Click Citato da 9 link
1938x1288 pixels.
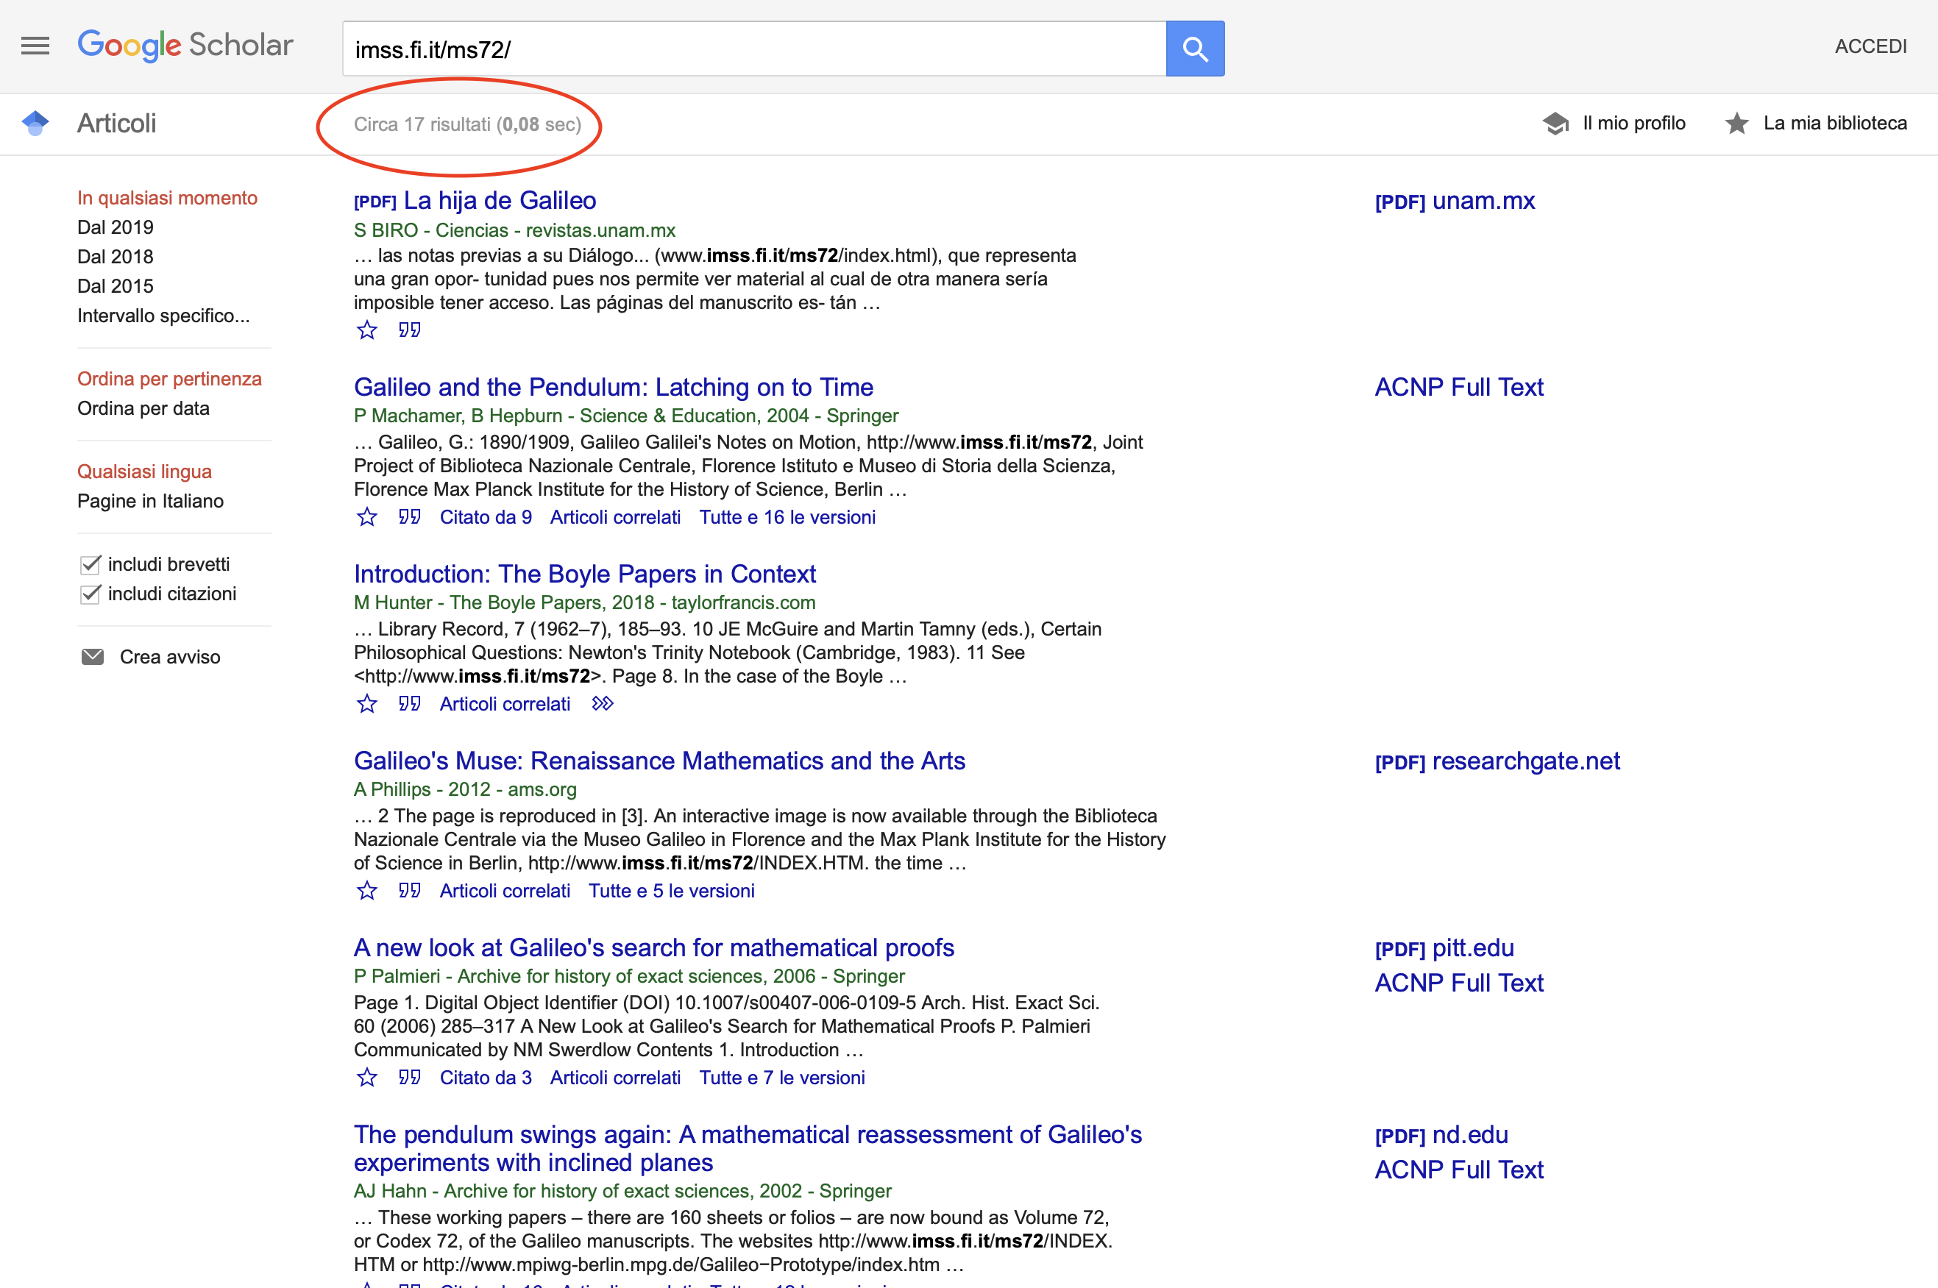[x=486, y=516]
